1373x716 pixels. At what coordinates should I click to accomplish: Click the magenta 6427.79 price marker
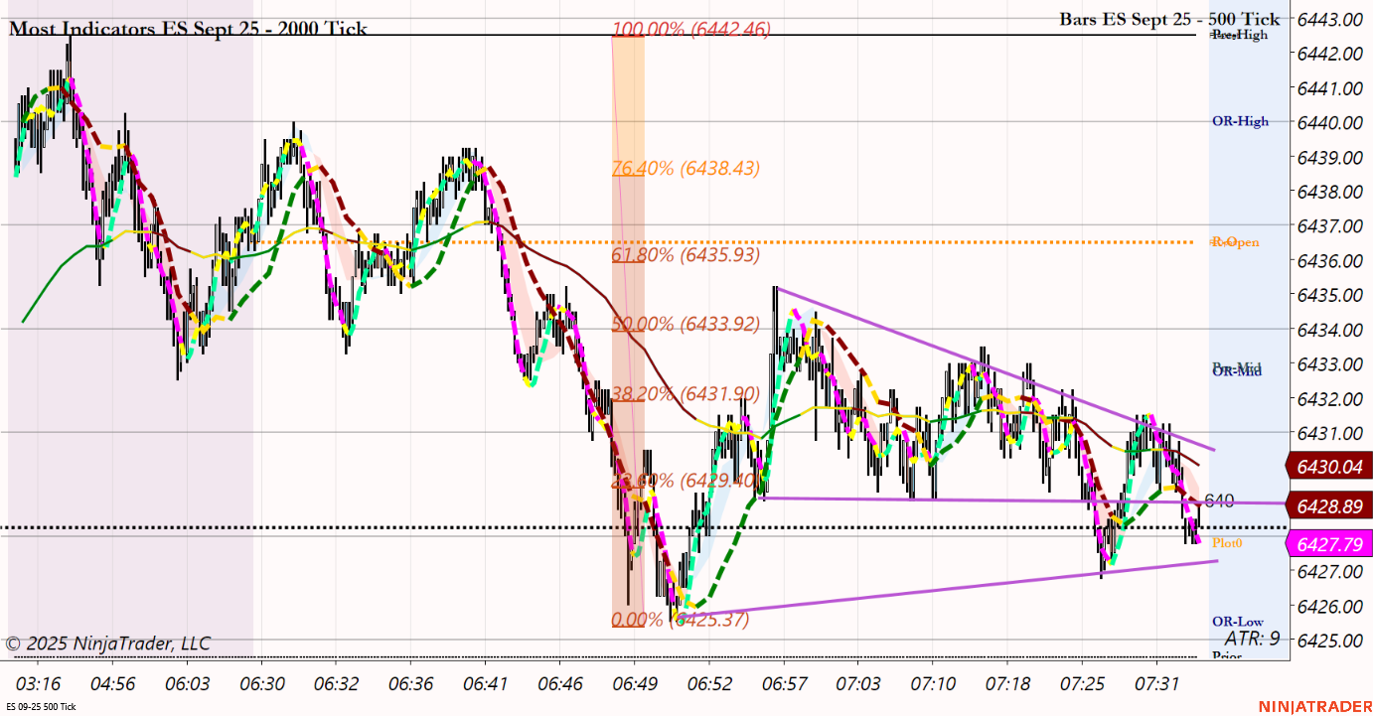(x=1328, y=543)
